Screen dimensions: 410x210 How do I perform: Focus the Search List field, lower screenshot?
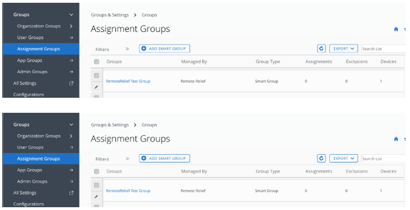click(x=383, y=159)
